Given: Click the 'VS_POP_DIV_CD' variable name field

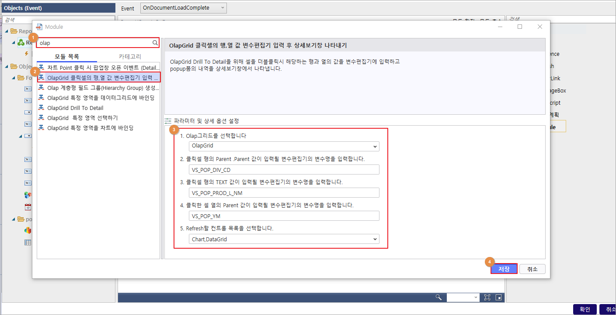Looking at the screenshot, I should pos(284,170).
